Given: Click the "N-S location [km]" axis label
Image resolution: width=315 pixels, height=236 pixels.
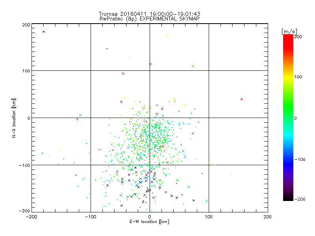Looking at the screenshot, I should pos(14,118).
